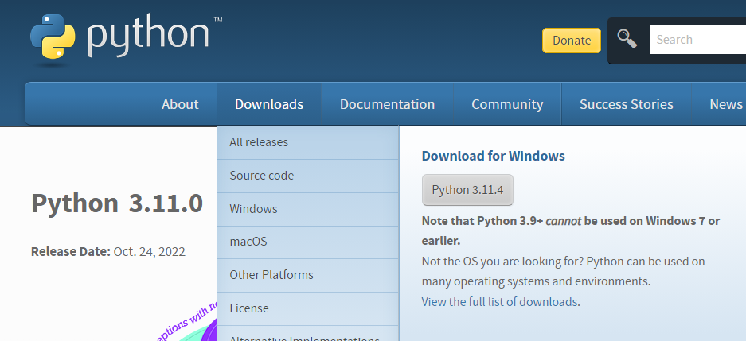Focus the Search input field
Viewport: 746px width, 341px height.
[x=697, y=40]
